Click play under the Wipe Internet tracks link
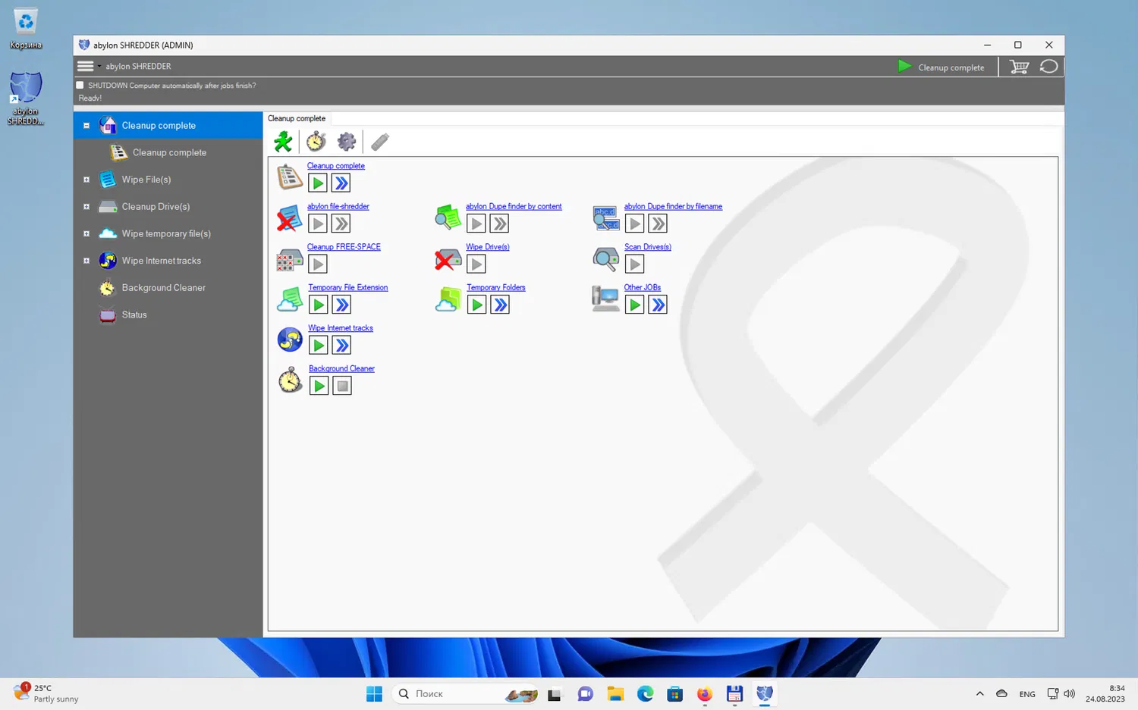1138x710 pixels. click(x=319, y=346)
